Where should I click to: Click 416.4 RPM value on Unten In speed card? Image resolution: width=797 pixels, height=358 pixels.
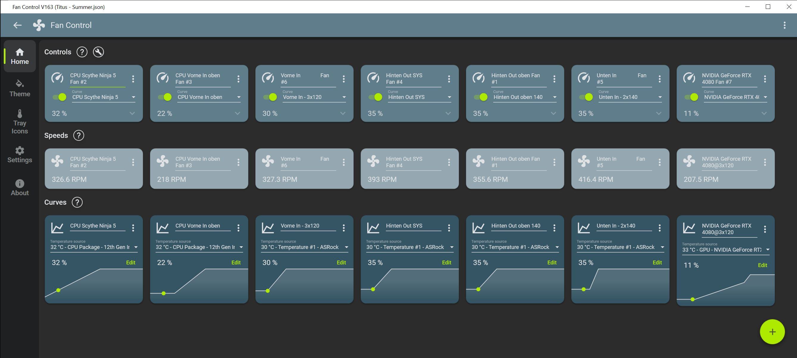[596, 179]
